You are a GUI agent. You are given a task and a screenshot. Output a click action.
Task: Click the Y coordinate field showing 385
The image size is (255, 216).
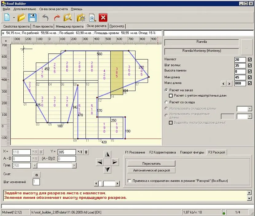coord(67,152)
